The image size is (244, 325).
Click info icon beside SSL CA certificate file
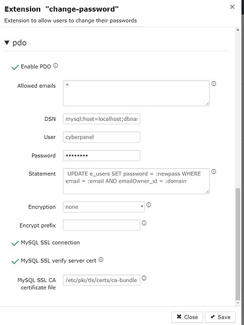[x=144, y=278]
